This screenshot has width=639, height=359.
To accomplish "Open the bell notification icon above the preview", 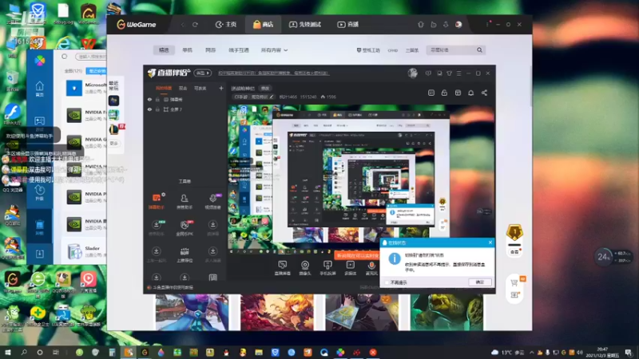I will [470, 93].
